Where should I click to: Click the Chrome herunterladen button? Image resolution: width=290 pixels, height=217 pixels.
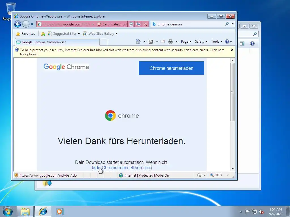pyautogui.click(x=171, y=68)
